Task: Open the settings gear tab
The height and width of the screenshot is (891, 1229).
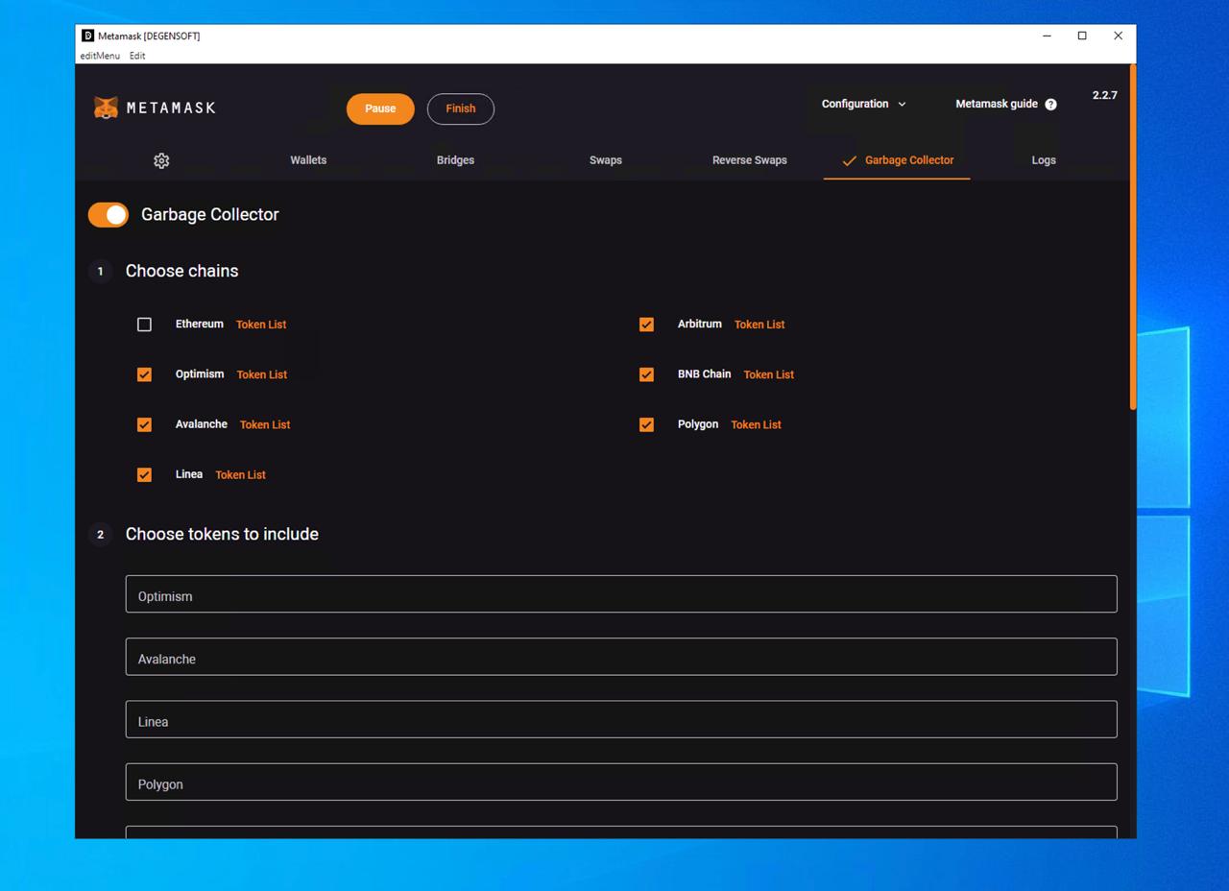Action: coord(161,160)
